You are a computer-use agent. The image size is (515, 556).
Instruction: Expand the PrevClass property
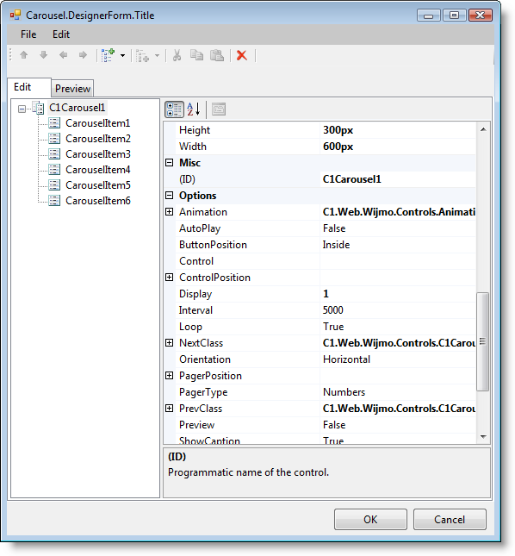(170, 409)
